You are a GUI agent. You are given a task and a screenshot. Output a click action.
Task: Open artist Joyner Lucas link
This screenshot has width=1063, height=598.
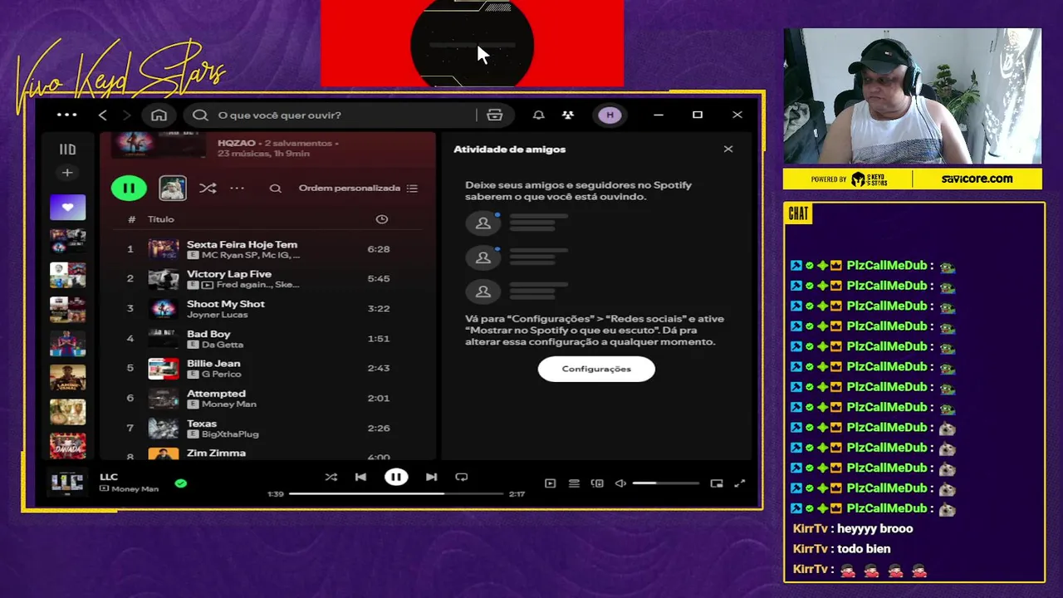pyautogui.click(x=218, y=315)
